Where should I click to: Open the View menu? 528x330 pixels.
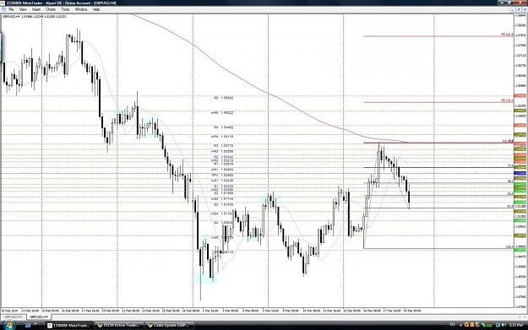[23, 9]
